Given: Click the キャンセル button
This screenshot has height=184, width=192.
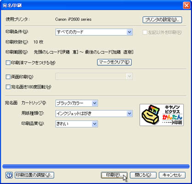Looking at the screenshot, I should point(172,175).
